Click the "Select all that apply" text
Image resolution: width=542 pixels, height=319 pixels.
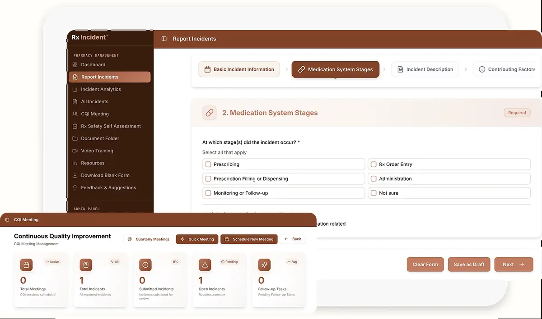coord(224,152)
